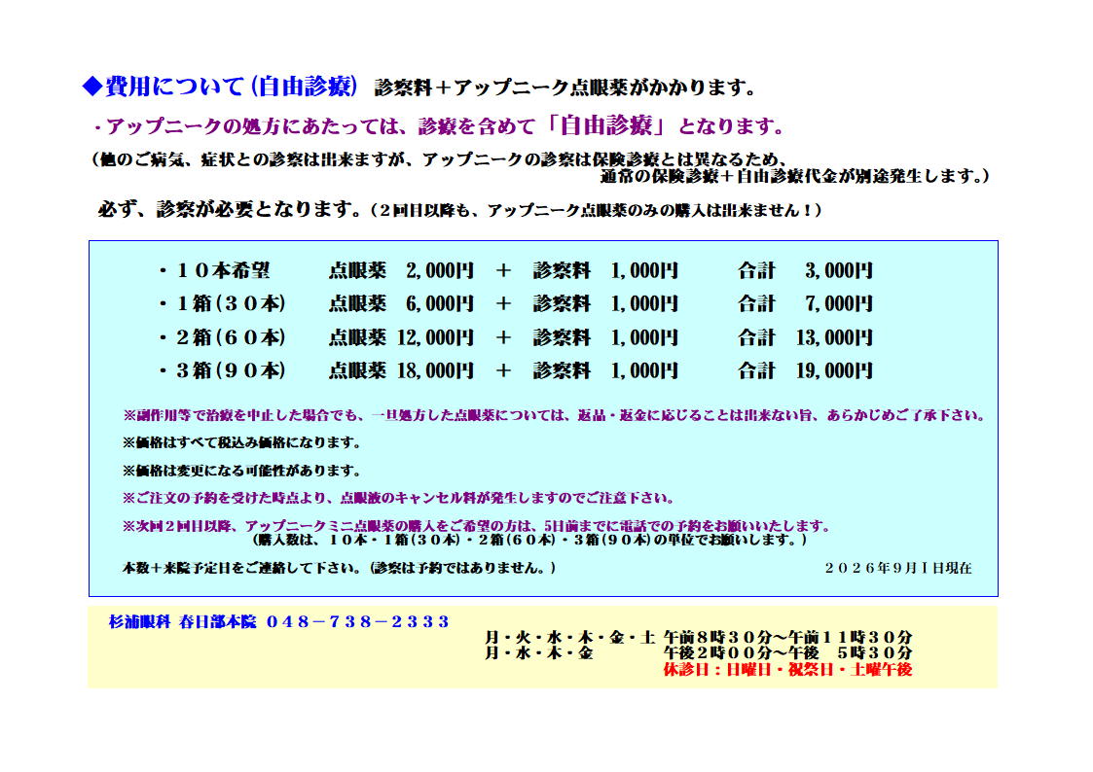This screenshot has height=772, width=1093.
Task: Click the total 合計 3,000円
Action: point(805,270)
